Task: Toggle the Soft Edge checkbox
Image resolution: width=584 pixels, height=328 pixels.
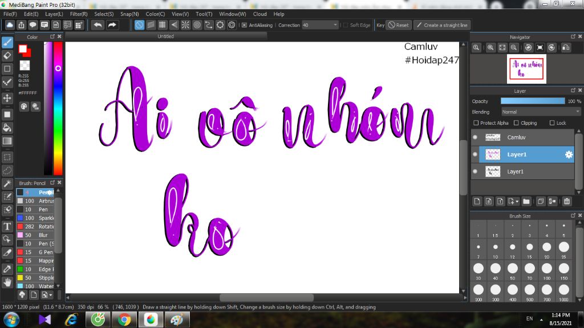Action: pos(346,25)
